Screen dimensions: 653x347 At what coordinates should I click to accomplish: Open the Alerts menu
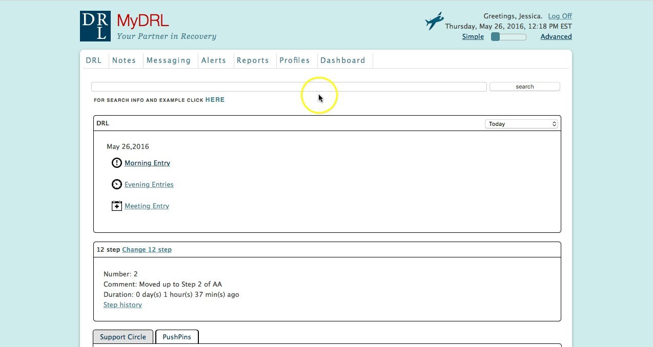pos(214,60)
